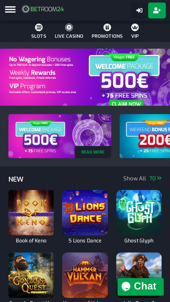The width and height of the screenshot is (170, 302).
Task: Open the Chat bubble widget
Action: [140, 287]
